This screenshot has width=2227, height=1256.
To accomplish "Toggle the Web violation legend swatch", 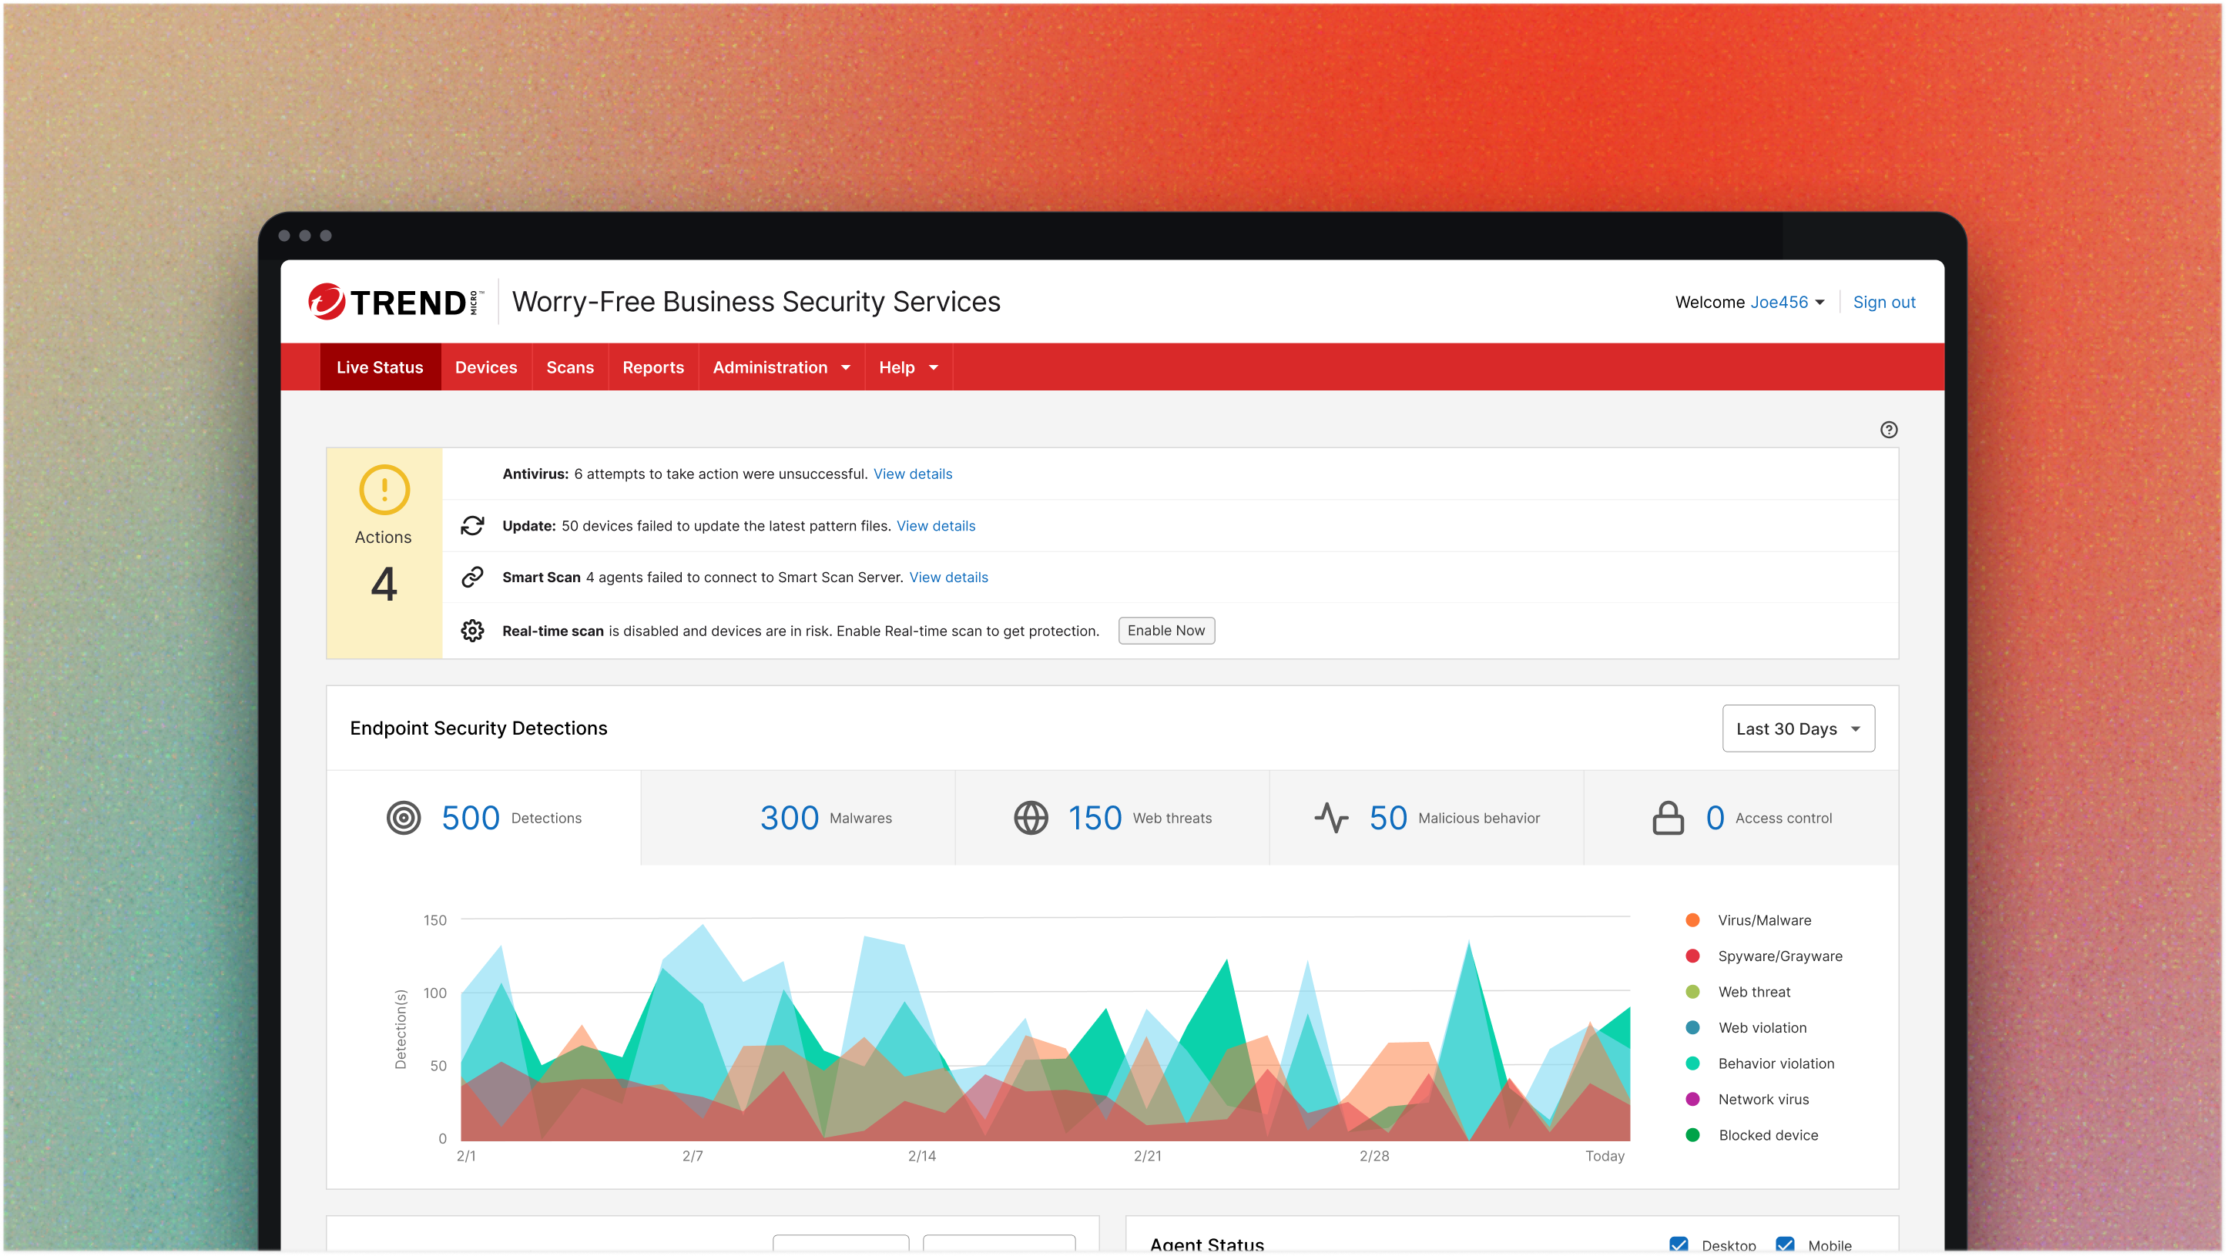I will [x=1692, y=1027].
